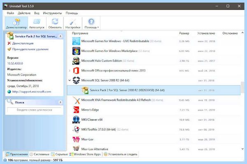Click the Microsoft XNA Framework icon
This screenshot has height=164, width=247.
[76, 100]
